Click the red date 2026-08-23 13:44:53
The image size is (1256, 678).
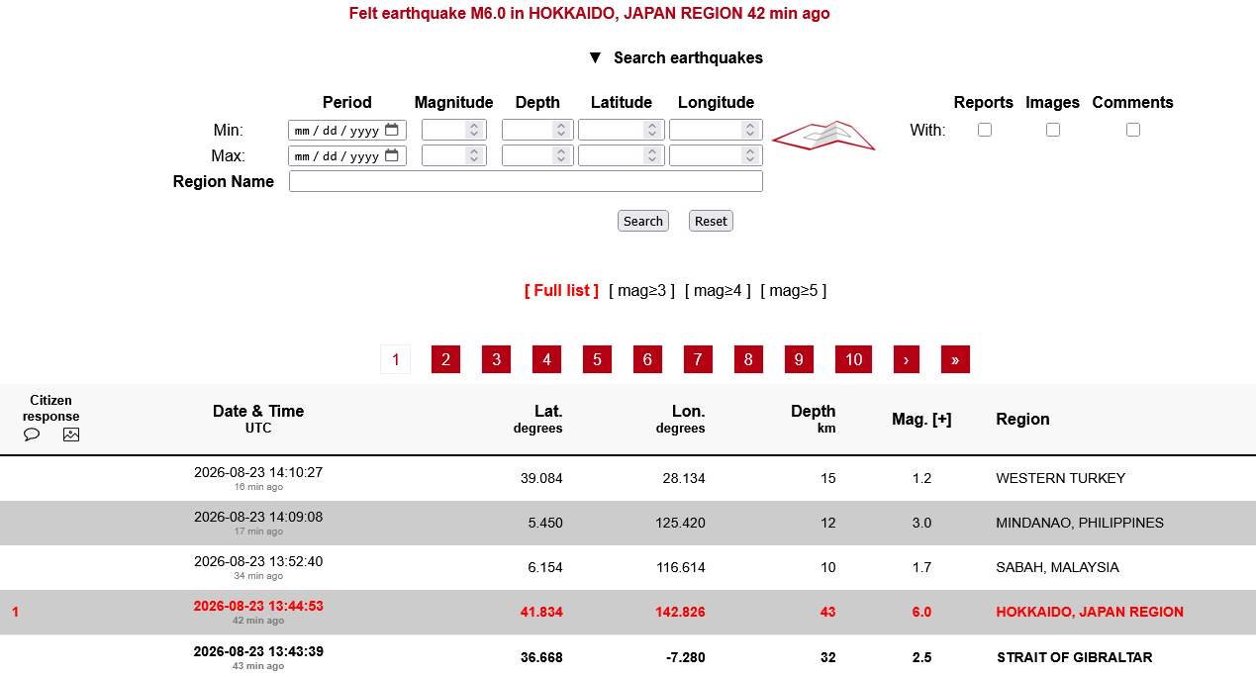258,606
